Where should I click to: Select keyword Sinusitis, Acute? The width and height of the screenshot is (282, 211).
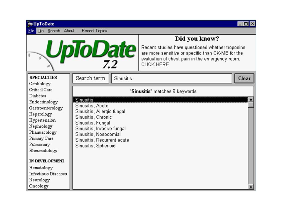[x=92, y=106]
